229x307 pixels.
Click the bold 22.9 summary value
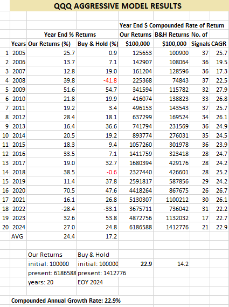tap(146, 264)
